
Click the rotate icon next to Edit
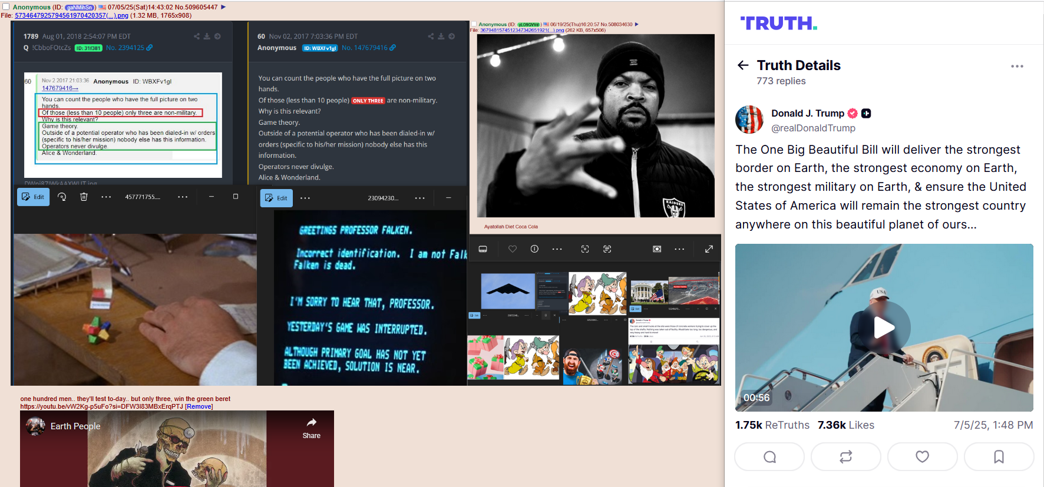coord(62,197)
